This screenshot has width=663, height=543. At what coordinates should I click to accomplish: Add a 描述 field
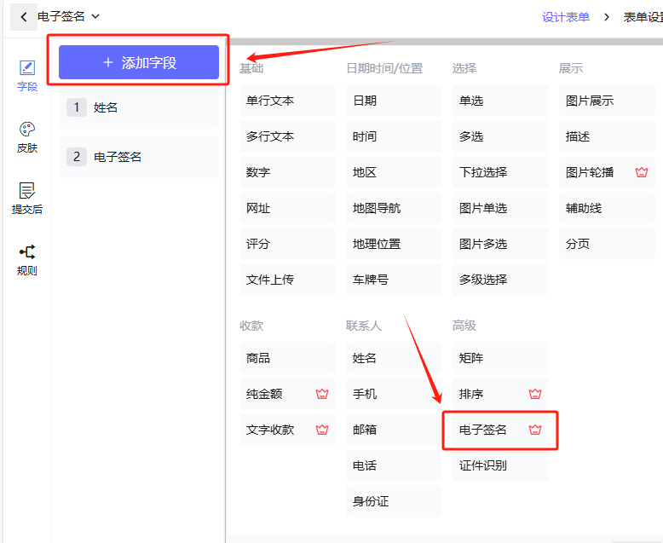[608, 136]
